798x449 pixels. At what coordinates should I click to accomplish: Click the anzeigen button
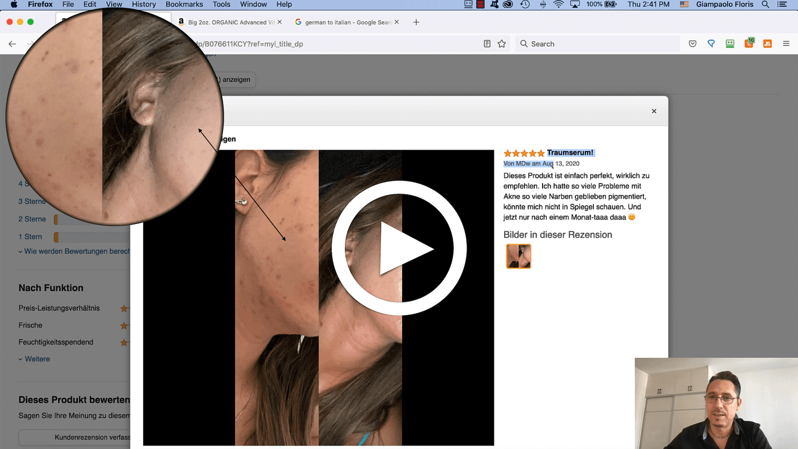(x=236, y=80)
